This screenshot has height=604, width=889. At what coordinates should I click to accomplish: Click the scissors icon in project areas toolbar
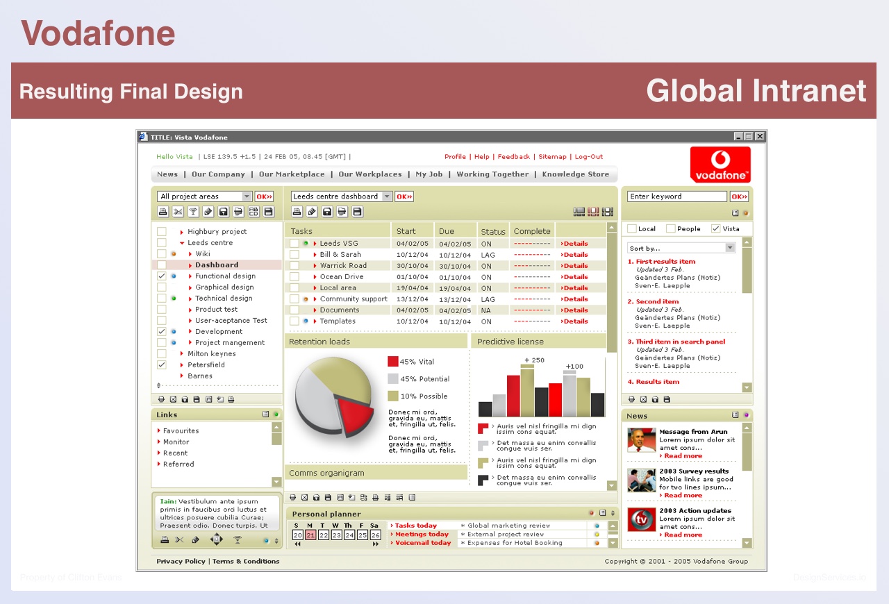(178, 212)
